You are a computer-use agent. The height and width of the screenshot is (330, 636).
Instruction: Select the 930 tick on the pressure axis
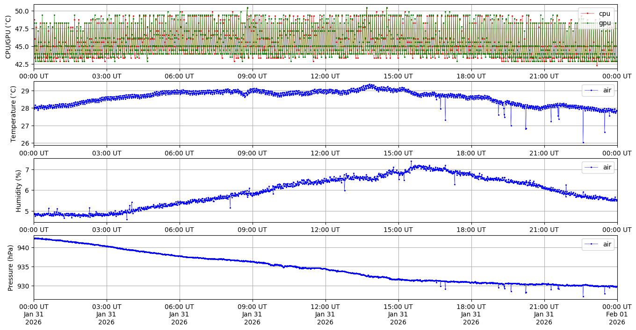[x=24, y=286]
